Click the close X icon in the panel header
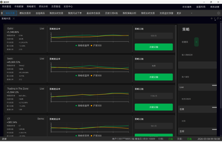This screenshot has height=142, width=222. click(x=220, y=18)
